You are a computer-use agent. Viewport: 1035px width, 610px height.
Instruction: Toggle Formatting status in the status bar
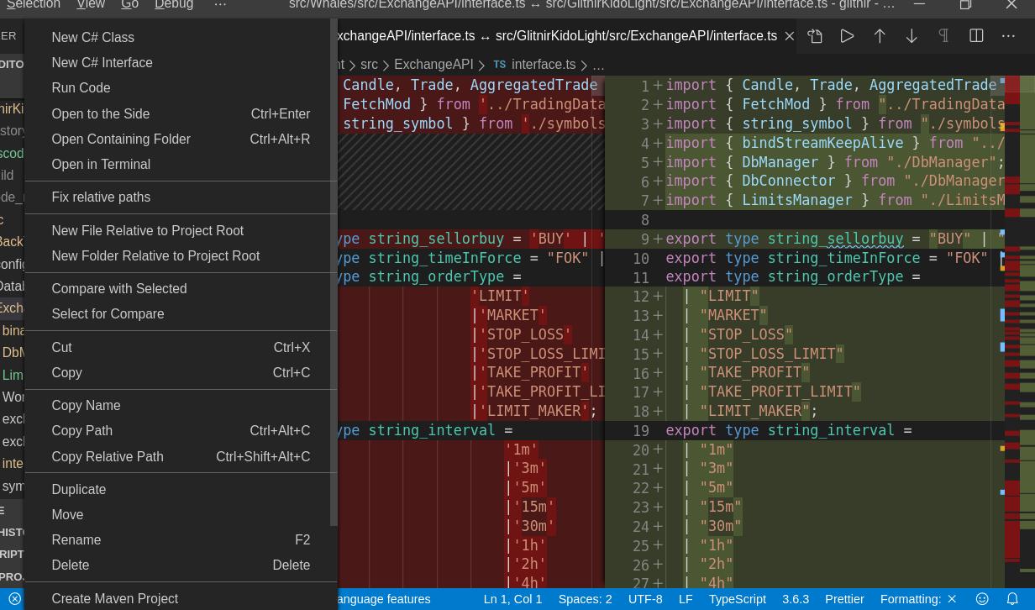pos(917,599)
